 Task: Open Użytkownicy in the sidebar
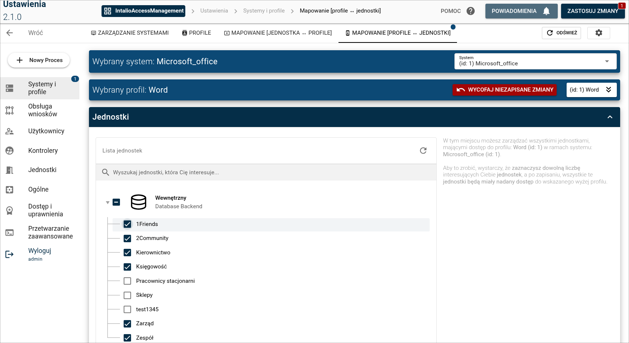40,131
